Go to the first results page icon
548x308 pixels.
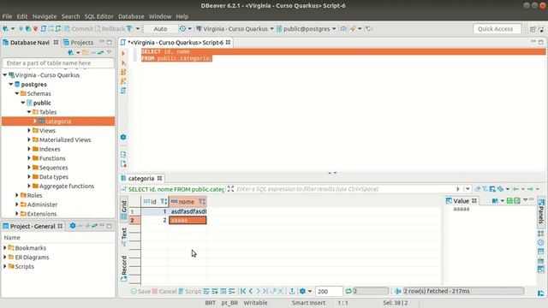243,291
